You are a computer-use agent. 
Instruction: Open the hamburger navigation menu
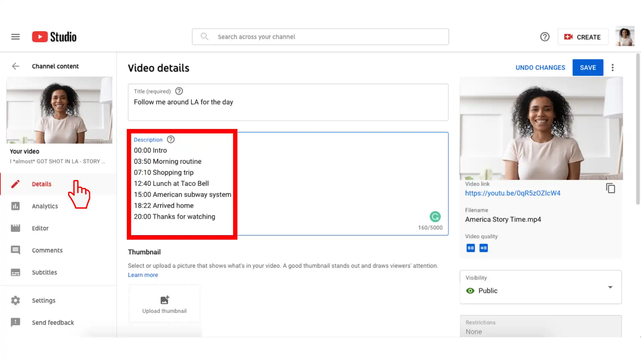click(15, 37)
